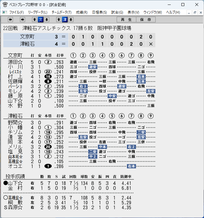Click 山本祐's 中2 double result
The image size is (204, 218).
[x=93, y=157]
